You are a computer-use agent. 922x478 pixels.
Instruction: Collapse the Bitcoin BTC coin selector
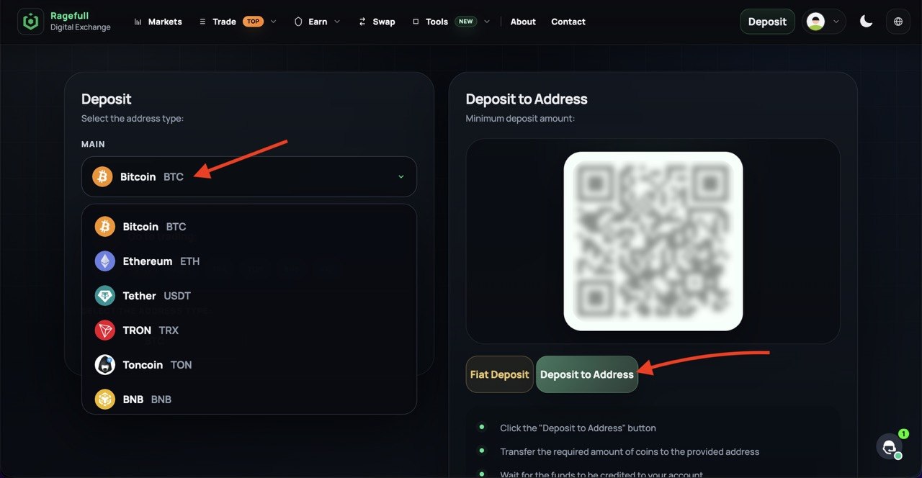(249, 176)
